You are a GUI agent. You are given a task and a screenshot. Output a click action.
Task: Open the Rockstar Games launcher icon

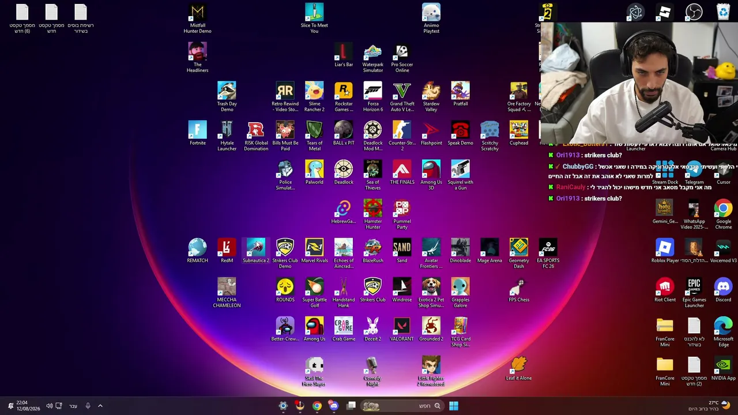(344, 90)
